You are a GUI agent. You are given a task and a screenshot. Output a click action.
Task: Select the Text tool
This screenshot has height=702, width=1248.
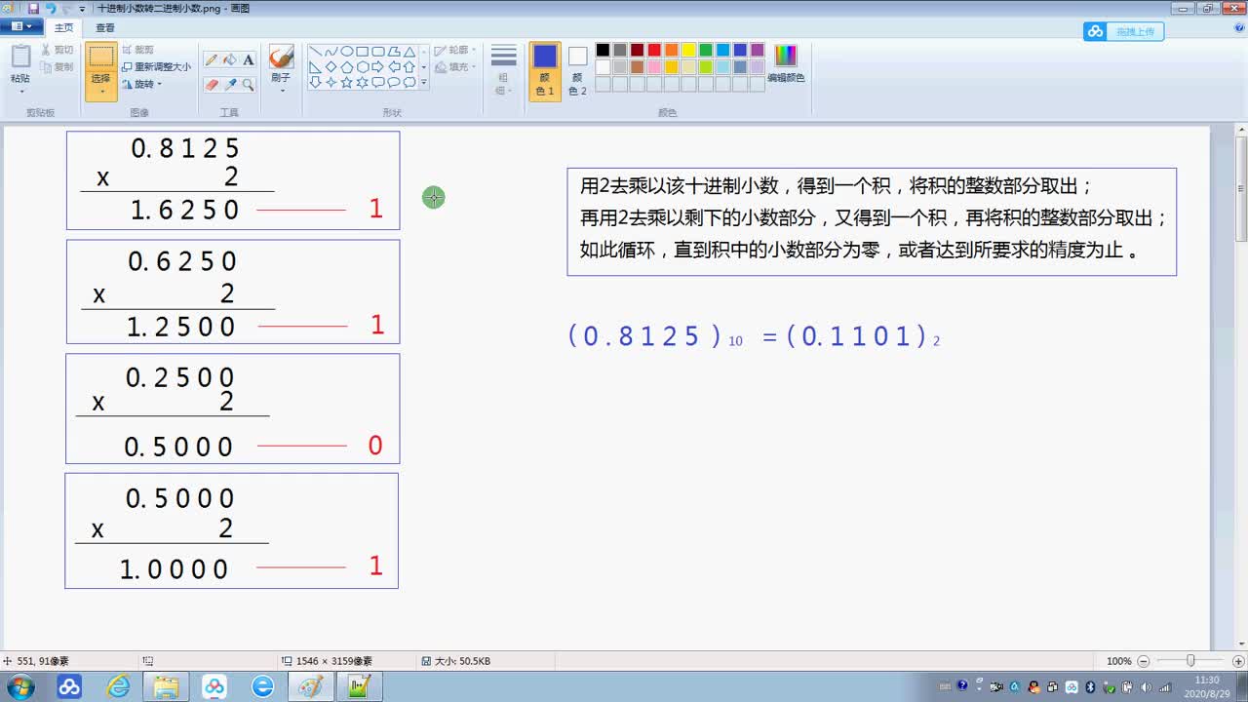tap(249, 59)
